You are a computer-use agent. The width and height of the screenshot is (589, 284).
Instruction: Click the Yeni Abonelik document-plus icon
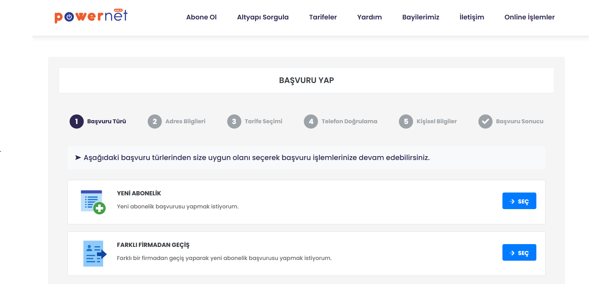93,202
